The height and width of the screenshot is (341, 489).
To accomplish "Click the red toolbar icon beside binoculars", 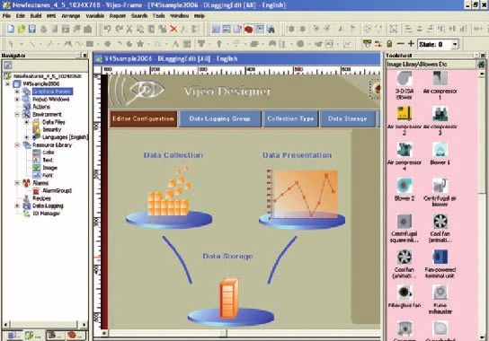I will click(249, 29).
